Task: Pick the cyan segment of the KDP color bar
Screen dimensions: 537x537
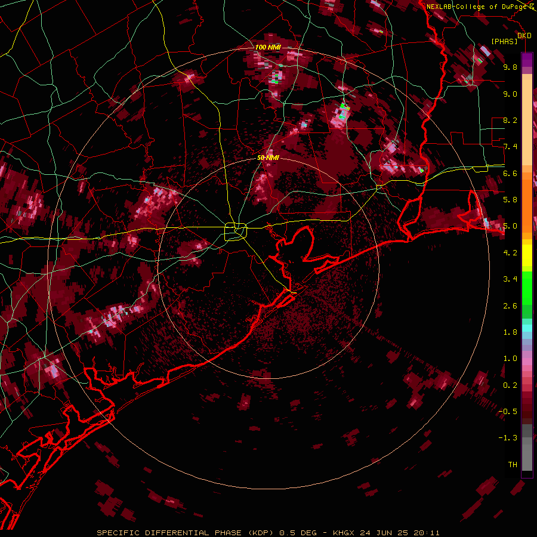Action: click(x=527, y=328)
